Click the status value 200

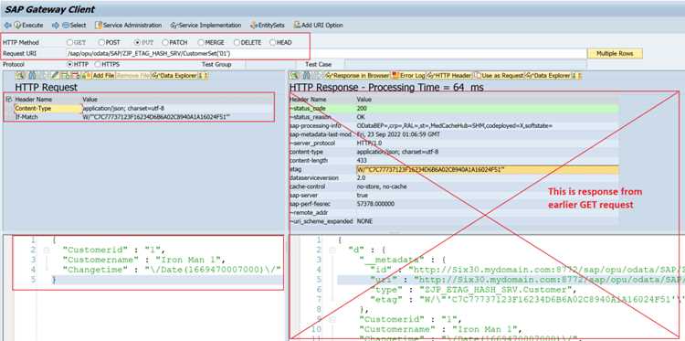362,109
